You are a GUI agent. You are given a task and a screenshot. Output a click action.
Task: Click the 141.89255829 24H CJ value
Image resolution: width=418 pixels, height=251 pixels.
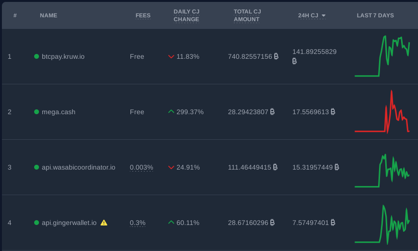[x=314, y=56]
